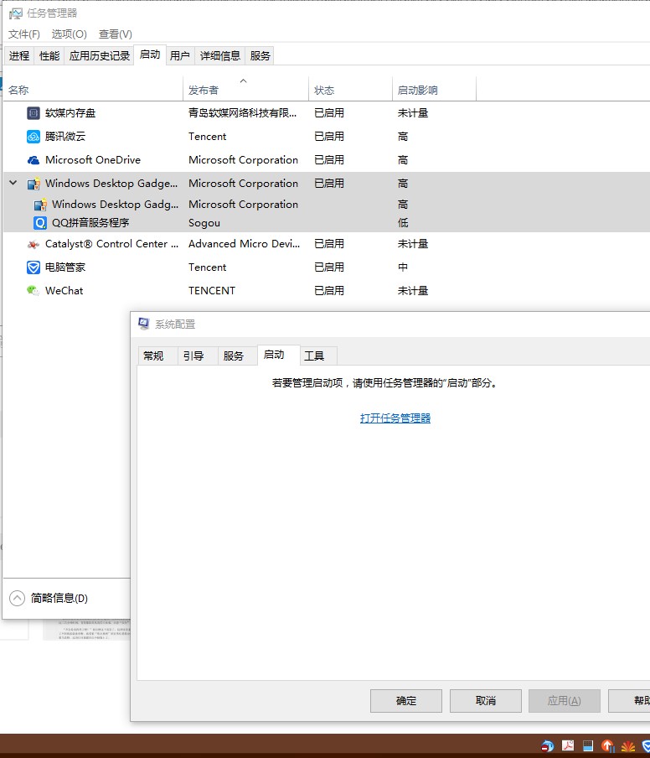Viewport: 650px width, 758px height.
Task: Sort by the 名称 column header
Action: coord(93,90)
